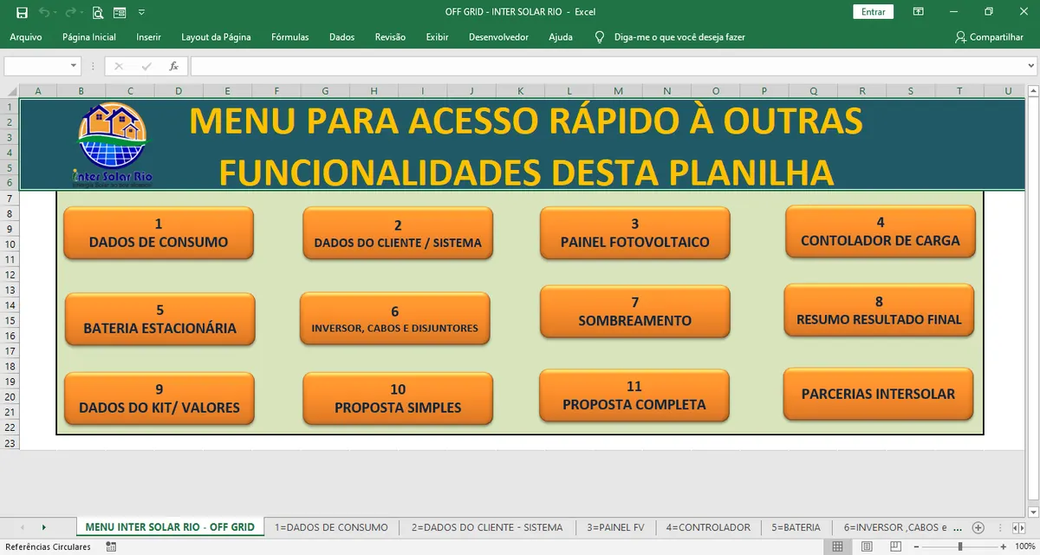Click the 7 SOMBREAMENTO button
1040x555 pixels.
[634, 311]
